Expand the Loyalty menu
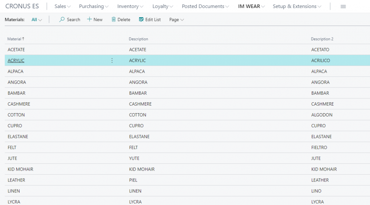370x205 pixels. pyautogui.click(x=163, y=7)
